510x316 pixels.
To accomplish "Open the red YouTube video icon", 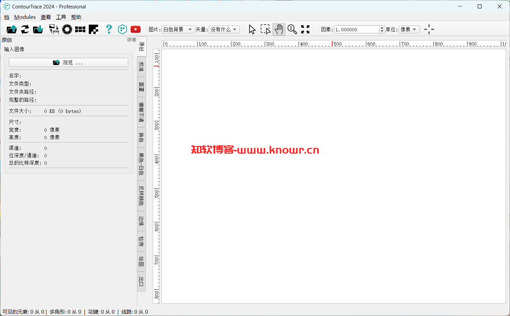I will point(136,29).
